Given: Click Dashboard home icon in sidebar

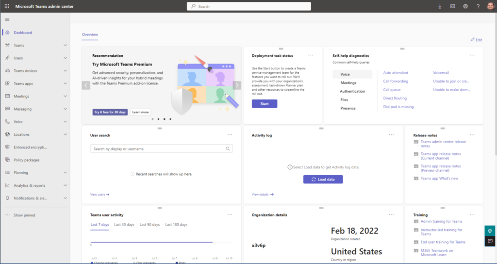Looking at the screenshot, I should coord(7,33).
